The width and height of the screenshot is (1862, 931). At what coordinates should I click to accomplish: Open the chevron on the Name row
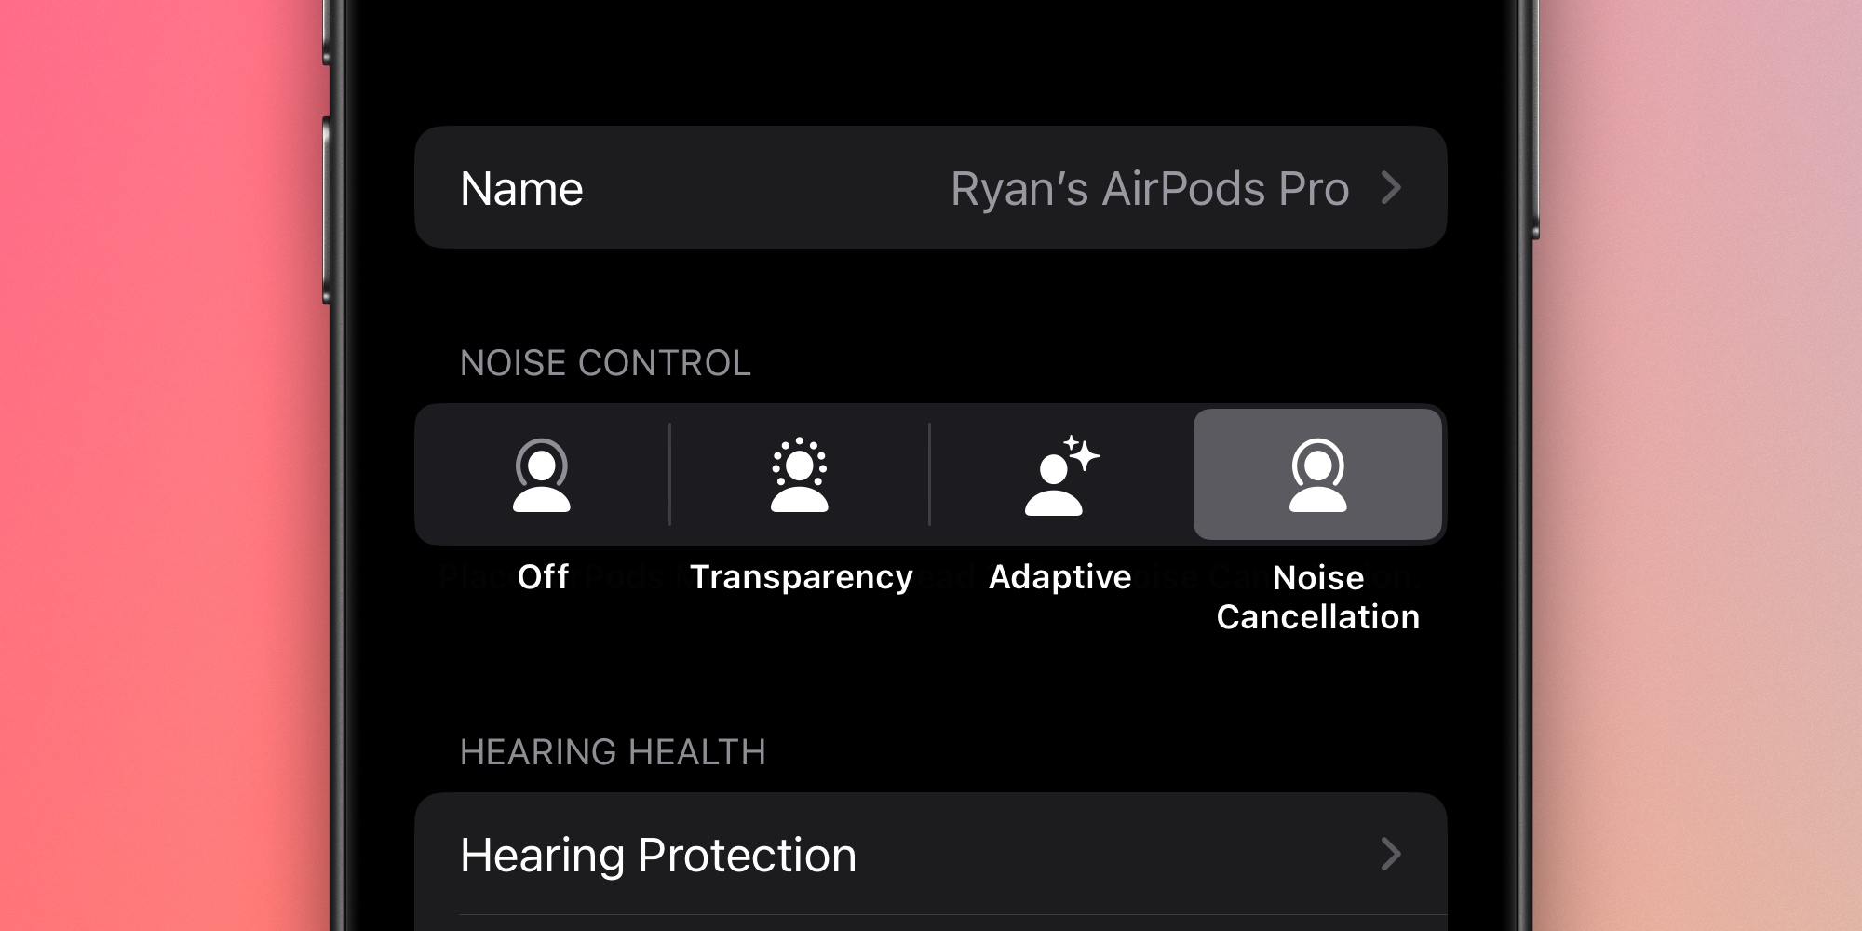pos(1391,188)
